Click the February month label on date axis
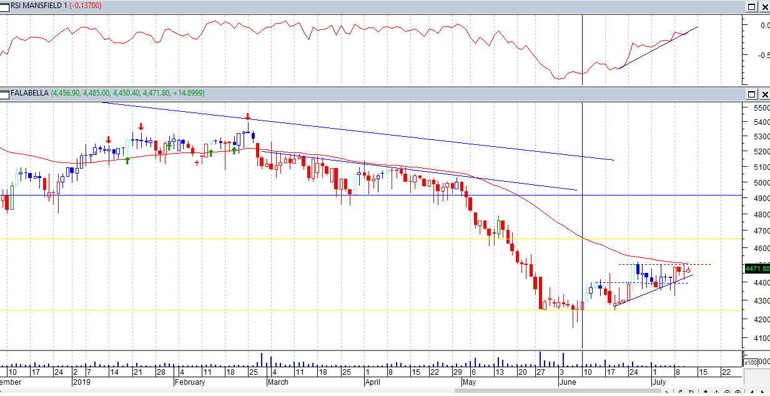The width and height of the screenshot is (770, 396). pos(190,382)
